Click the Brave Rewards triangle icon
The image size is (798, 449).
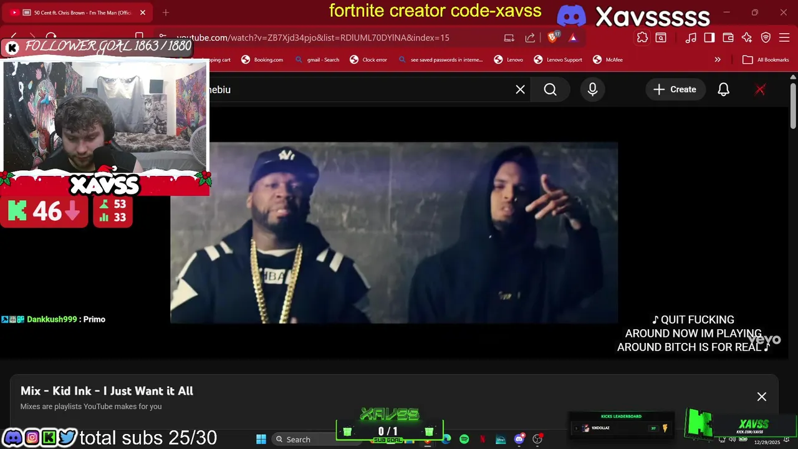coord(573,37)
